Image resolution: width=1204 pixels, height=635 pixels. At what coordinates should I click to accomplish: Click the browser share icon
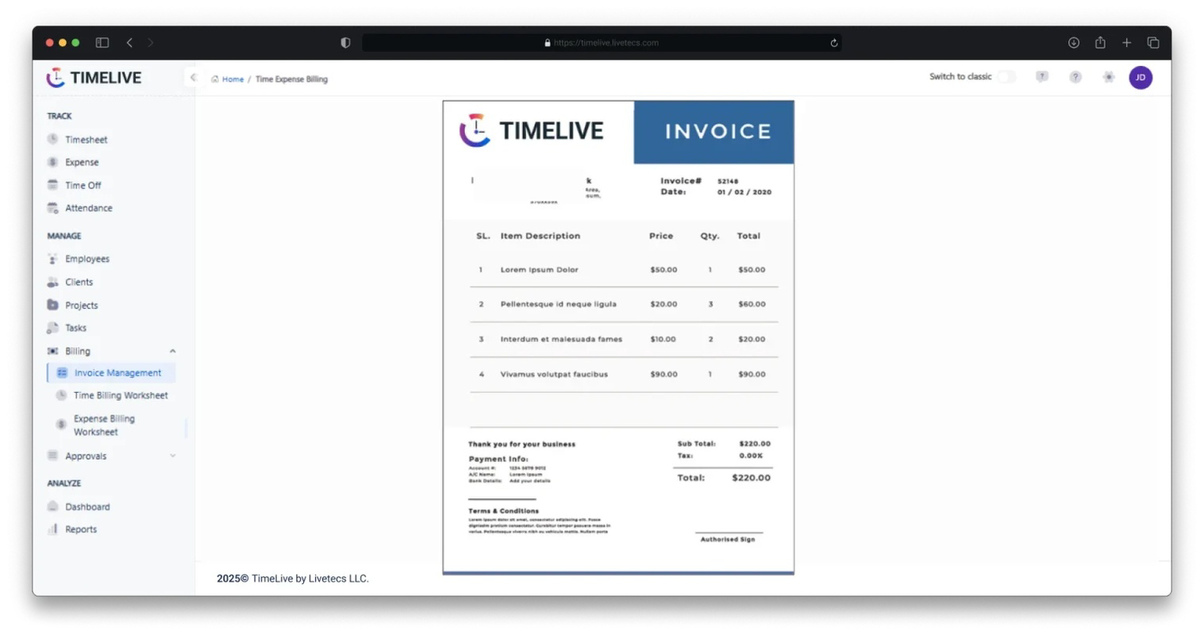click(x=1100, y=43)
